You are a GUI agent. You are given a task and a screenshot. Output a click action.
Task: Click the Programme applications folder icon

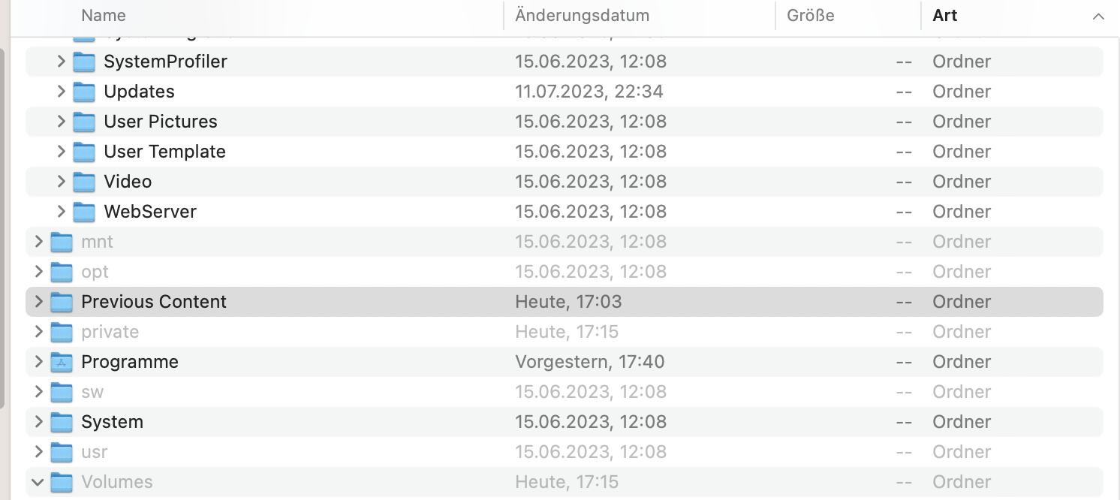[x=62, y=362]
